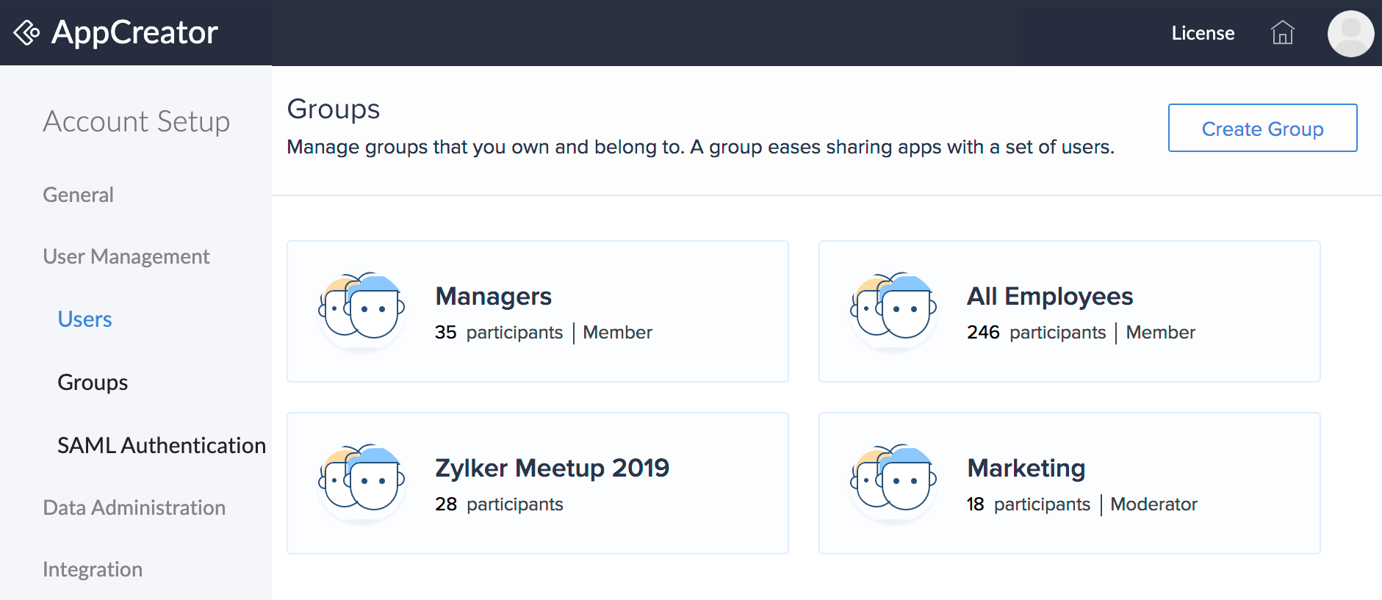Select Groups in the sidebar
Screen dimensions: 1382x600
[93, 383]
